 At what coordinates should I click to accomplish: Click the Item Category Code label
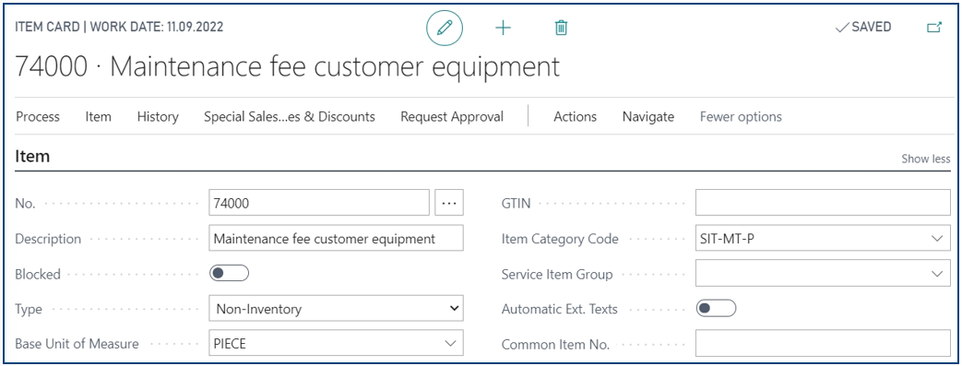560,239
